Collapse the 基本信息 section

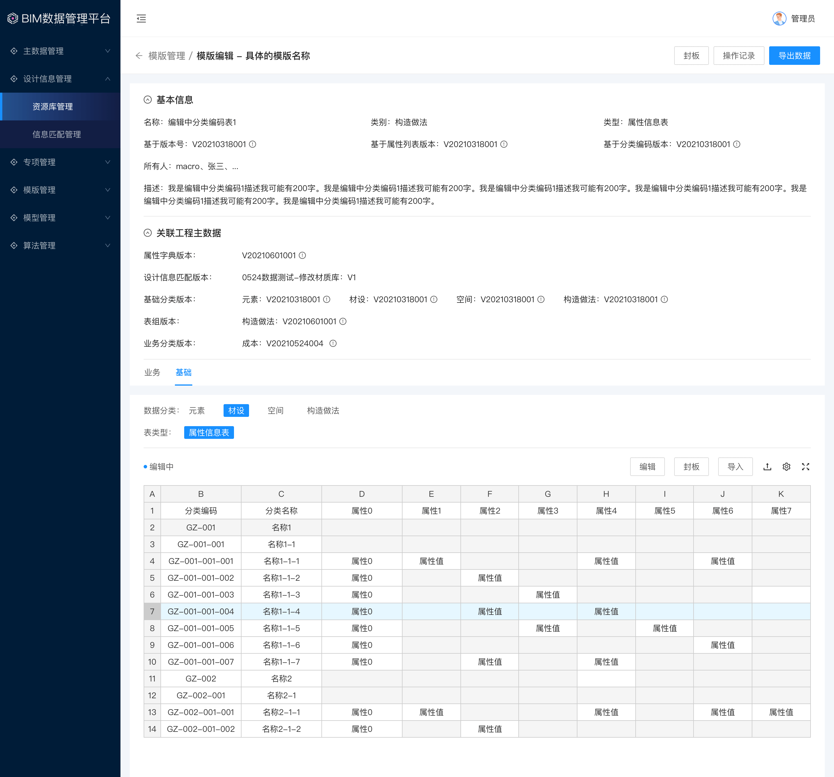click(x=148, y=100)
